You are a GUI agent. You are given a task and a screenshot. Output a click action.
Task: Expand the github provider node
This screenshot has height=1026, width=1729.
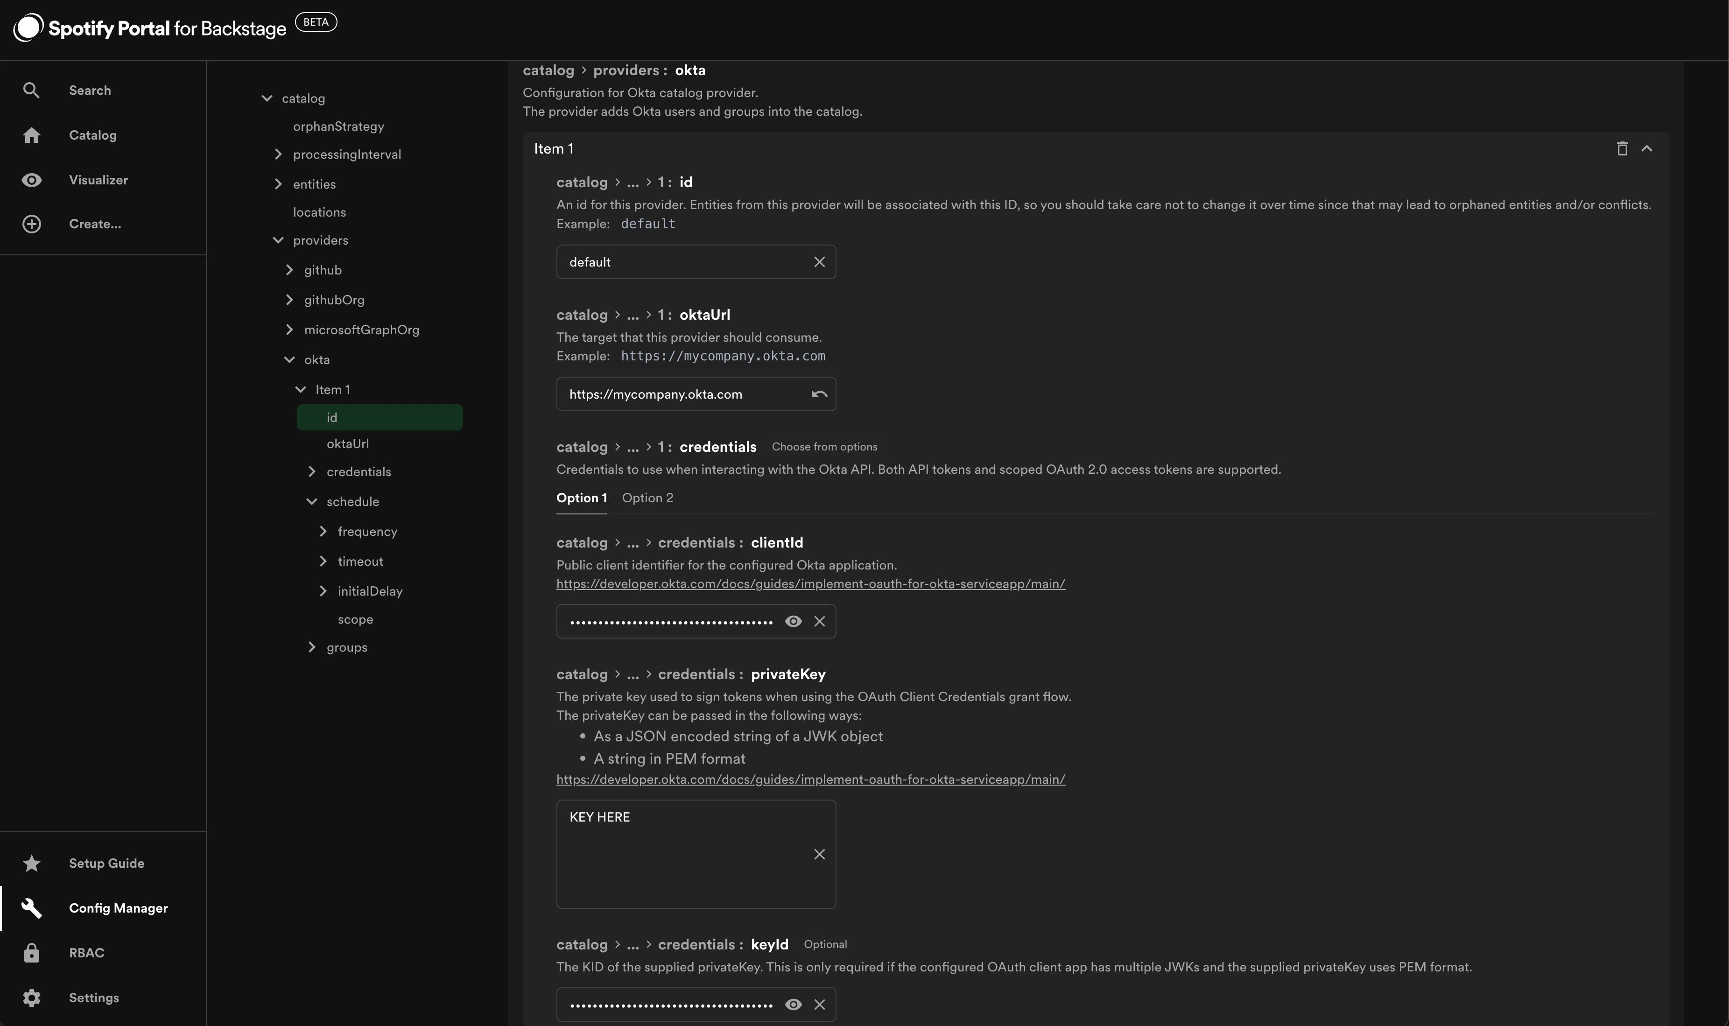pyautogui.click(x=289, y=270)
